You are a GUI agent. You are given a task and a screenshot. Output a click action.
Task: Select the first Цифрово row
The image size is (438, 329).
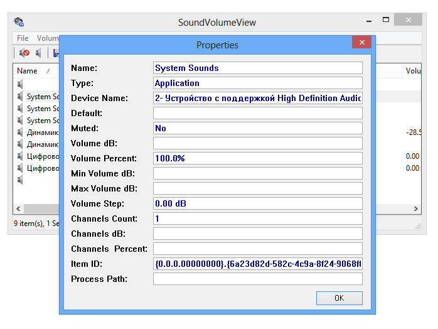pyautogui.click(x=43, y=156)
